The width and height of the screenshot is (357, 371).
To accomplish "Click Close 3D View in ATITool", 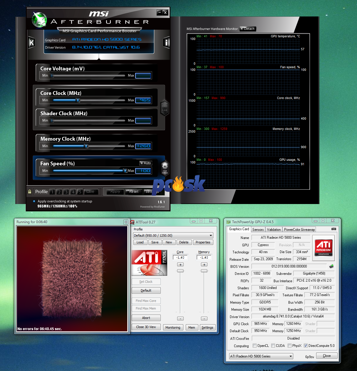I will [146, 327].
